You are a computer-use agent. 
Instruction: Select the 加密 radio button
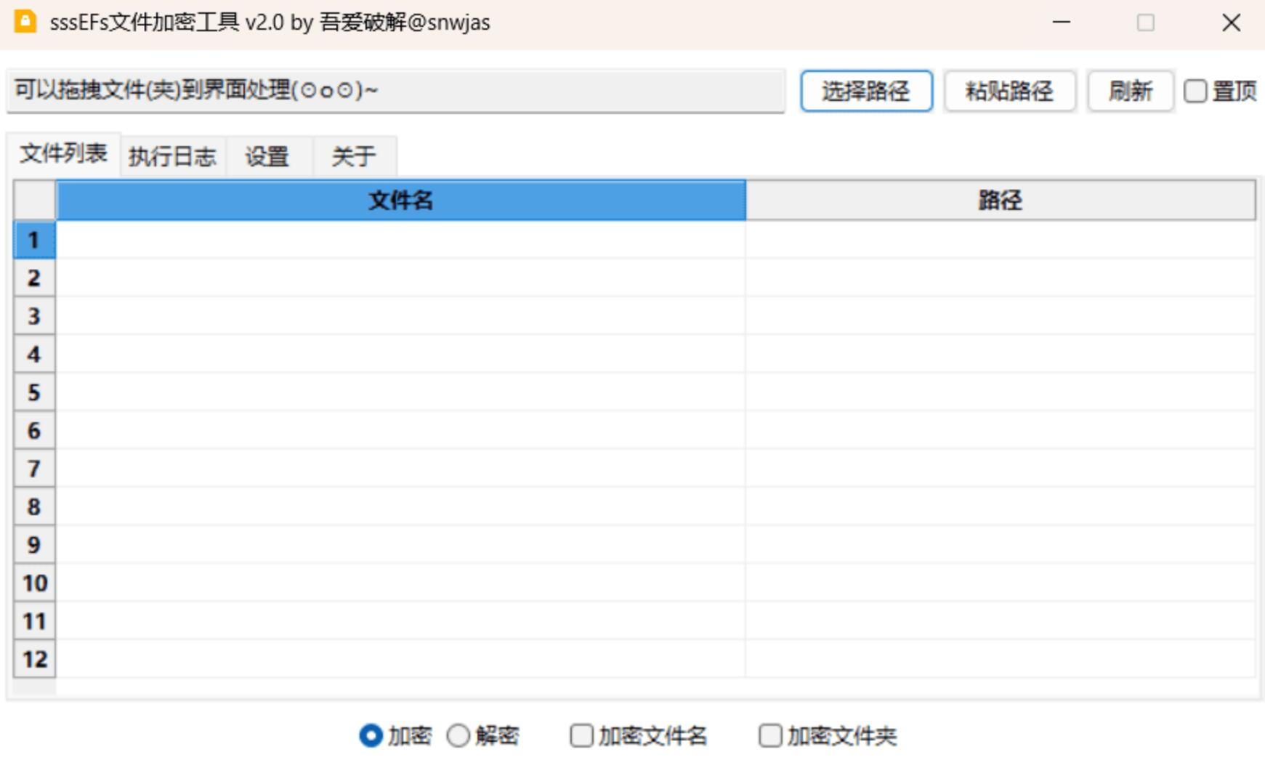[371, 735]
